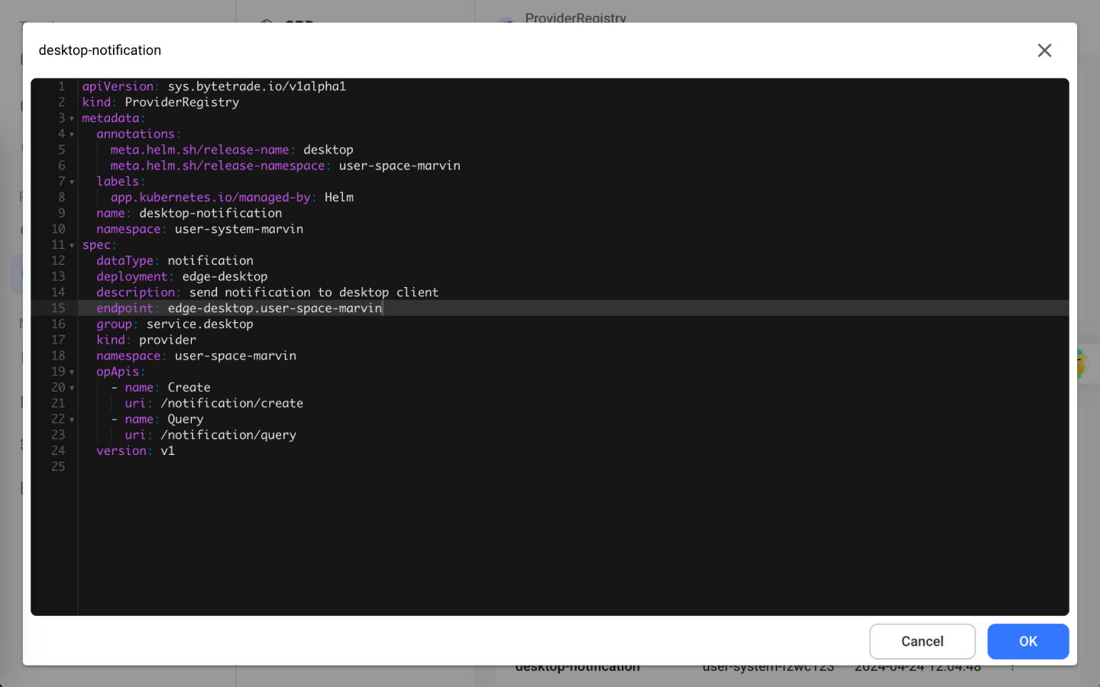Click the OK button
This screenshot has width=1100, height=687.
[x=1027, y=641]
